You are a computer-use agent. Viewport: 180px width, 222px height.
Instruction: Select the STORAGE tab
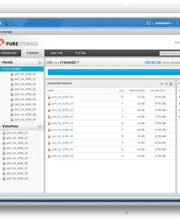(x=33, y=53)
